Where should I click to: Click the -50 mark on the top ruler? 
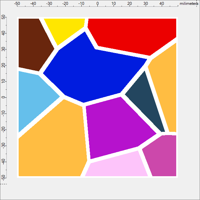[x=17, y=4]
